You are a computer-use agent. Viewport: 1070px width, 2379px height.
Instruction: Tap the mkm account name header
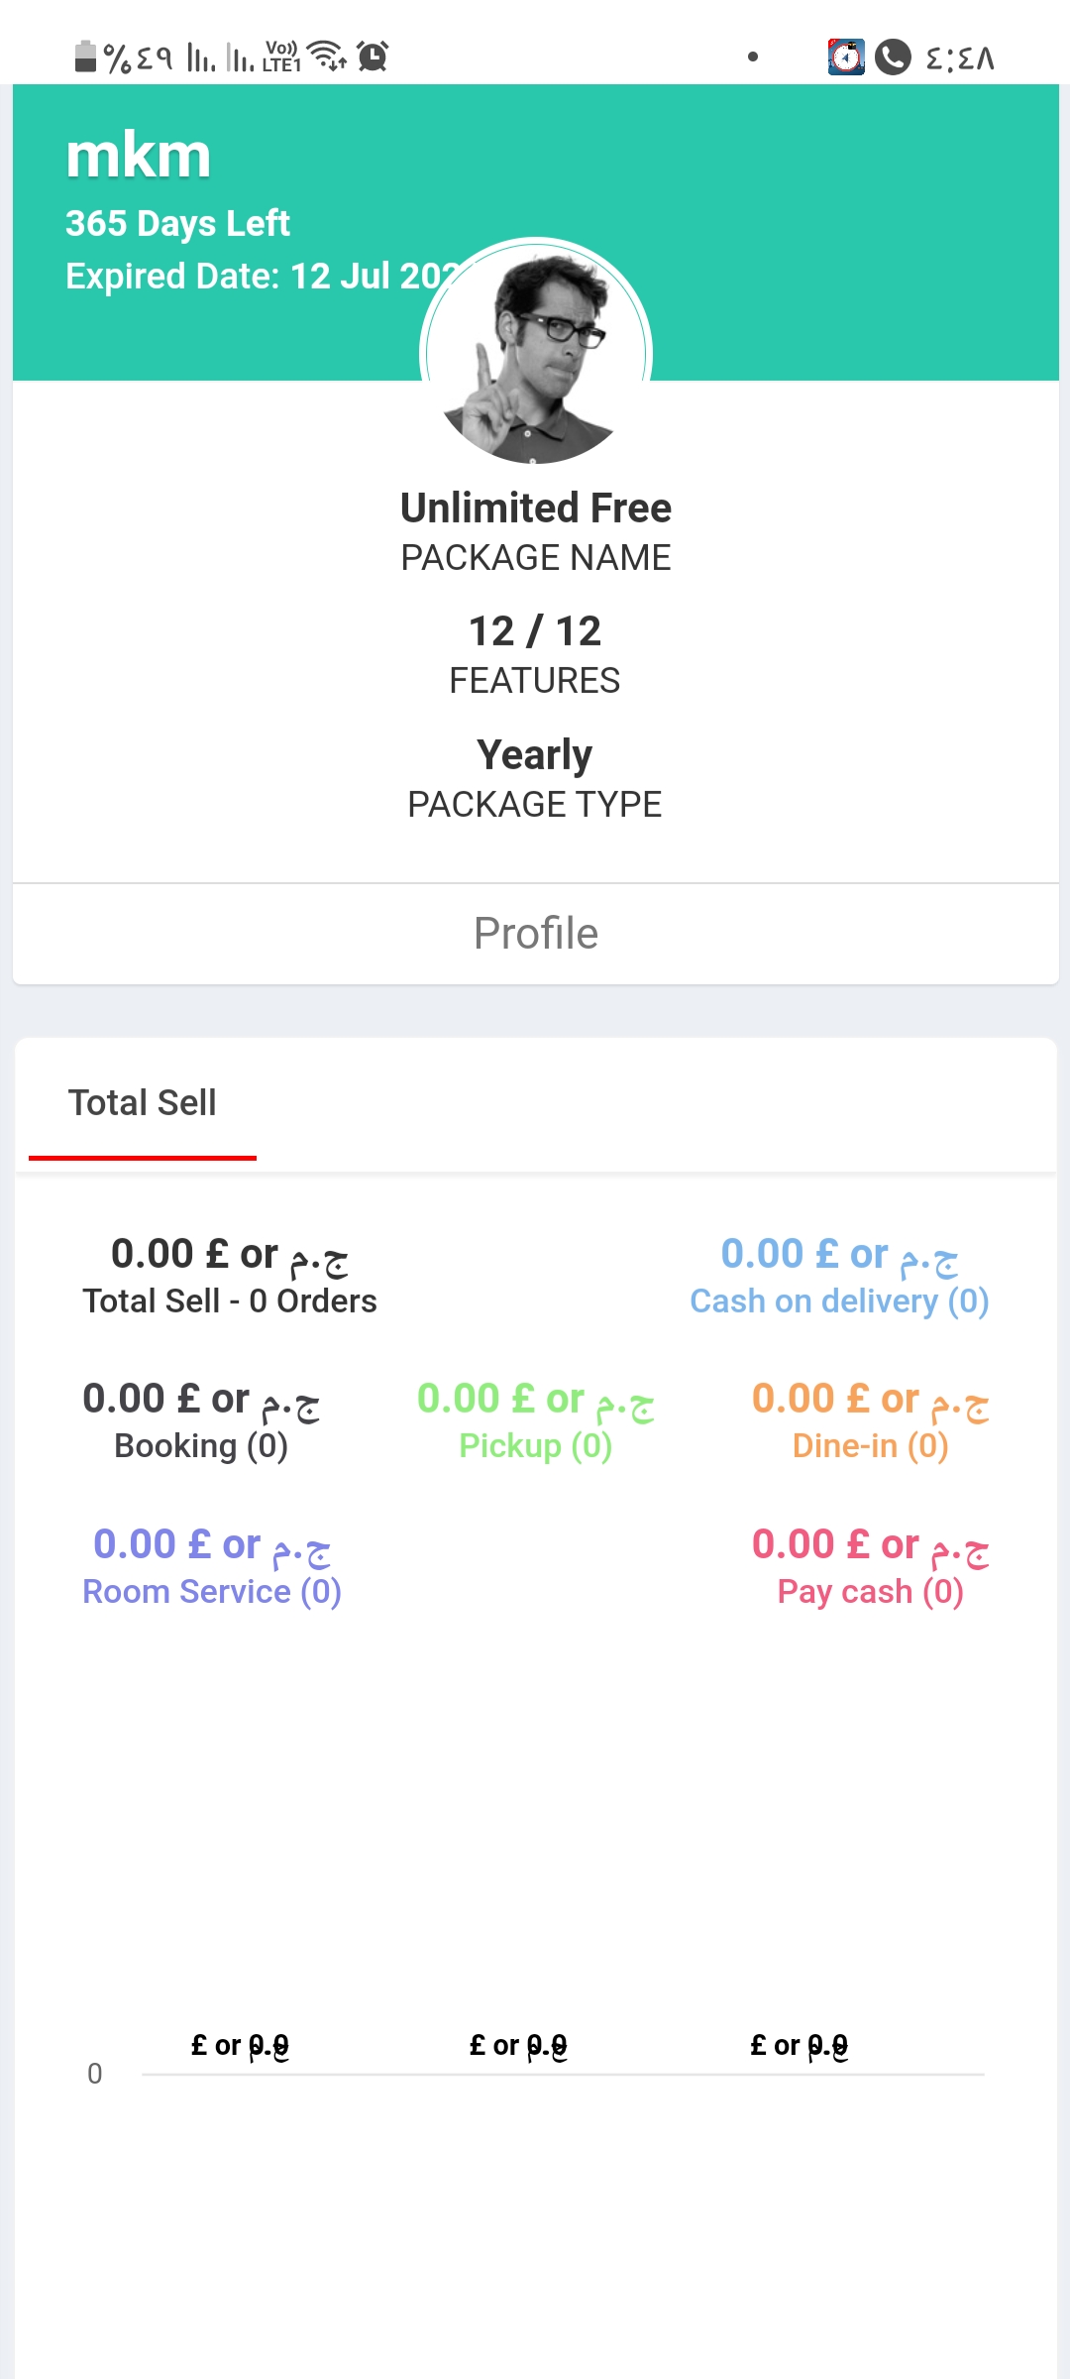point(139,157)
